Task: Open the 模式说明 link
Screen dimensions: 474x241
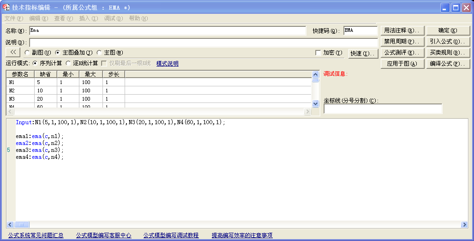Action: point(167,64)
